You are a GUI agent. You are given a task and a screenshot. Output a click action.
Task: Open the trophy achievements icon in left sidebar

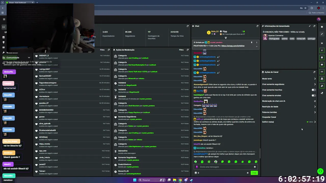[4, 42]
